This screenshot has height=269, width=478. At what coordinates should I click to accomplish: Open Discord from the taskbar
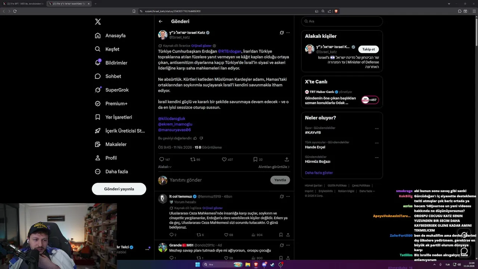264,265
